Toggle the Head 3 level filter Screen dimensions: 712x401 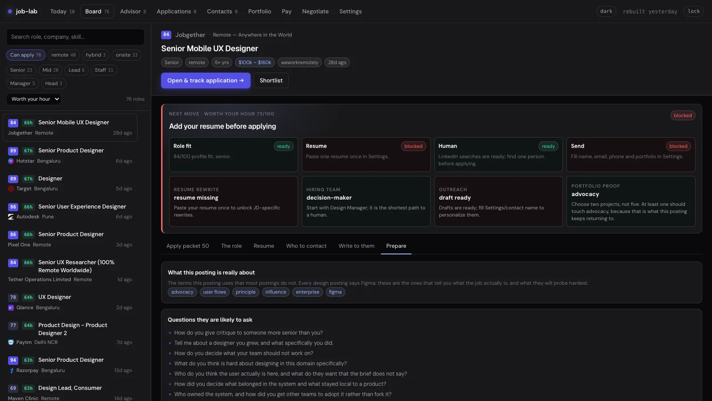pyautogui.click(x=54, y=84)
